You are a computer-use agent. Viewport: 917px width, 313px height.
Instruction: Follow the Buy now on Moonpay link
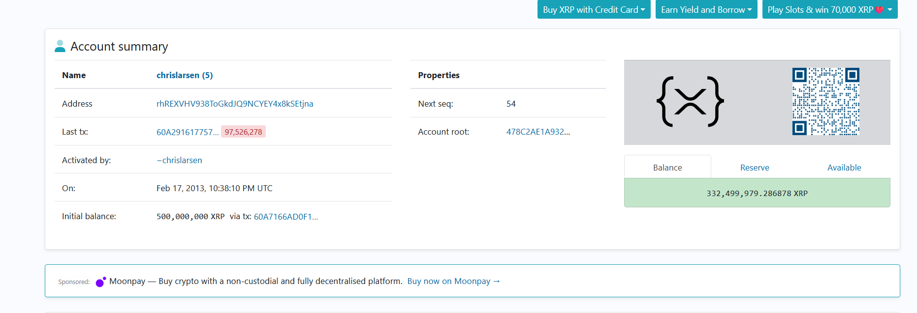[454, 281]
